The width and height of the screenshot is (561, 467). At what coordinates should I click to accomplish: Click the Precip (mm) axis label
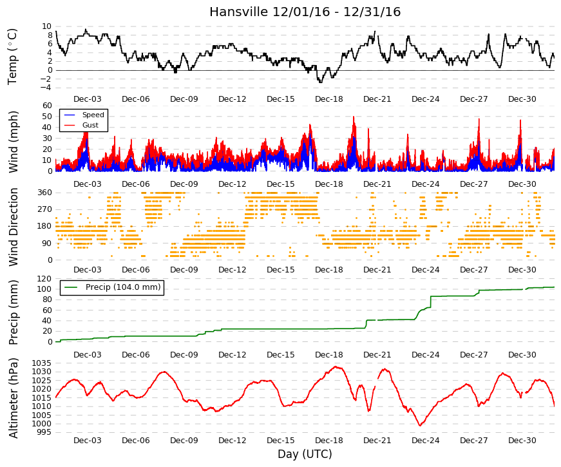[13, 312]
